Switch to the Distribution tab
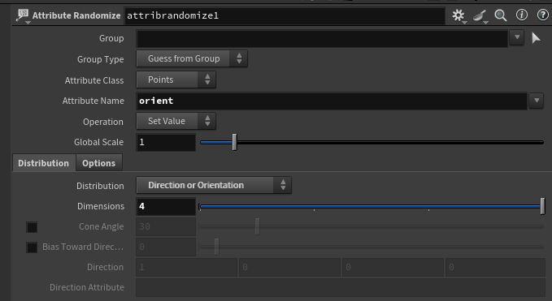 click(44, 163)
